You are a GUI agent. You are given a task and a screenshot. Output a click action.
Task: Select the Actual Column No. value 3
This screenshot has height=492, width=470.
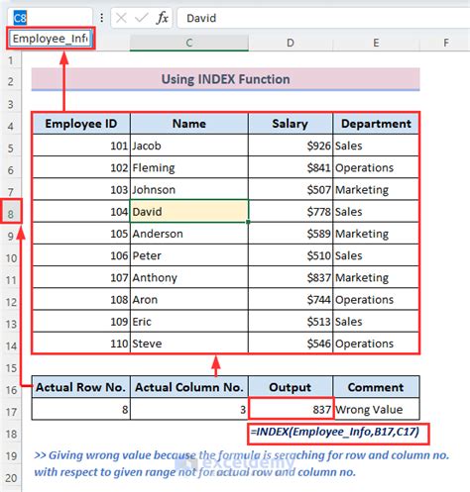pyautogui.click(x=189, y=409)
